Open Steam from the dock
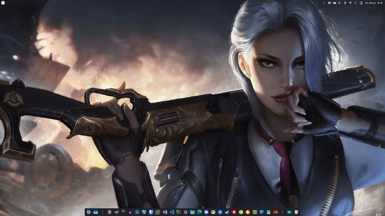Viewport: 385px width, 216px height. point(227,212)
